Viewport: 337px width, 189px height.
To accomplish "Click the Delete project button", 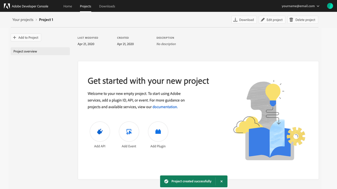I will [302, 20].
